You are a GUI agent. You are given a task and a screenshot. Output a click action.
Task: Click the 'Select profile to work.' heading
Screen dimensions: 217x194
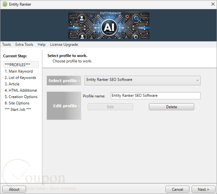pos(67,56)
